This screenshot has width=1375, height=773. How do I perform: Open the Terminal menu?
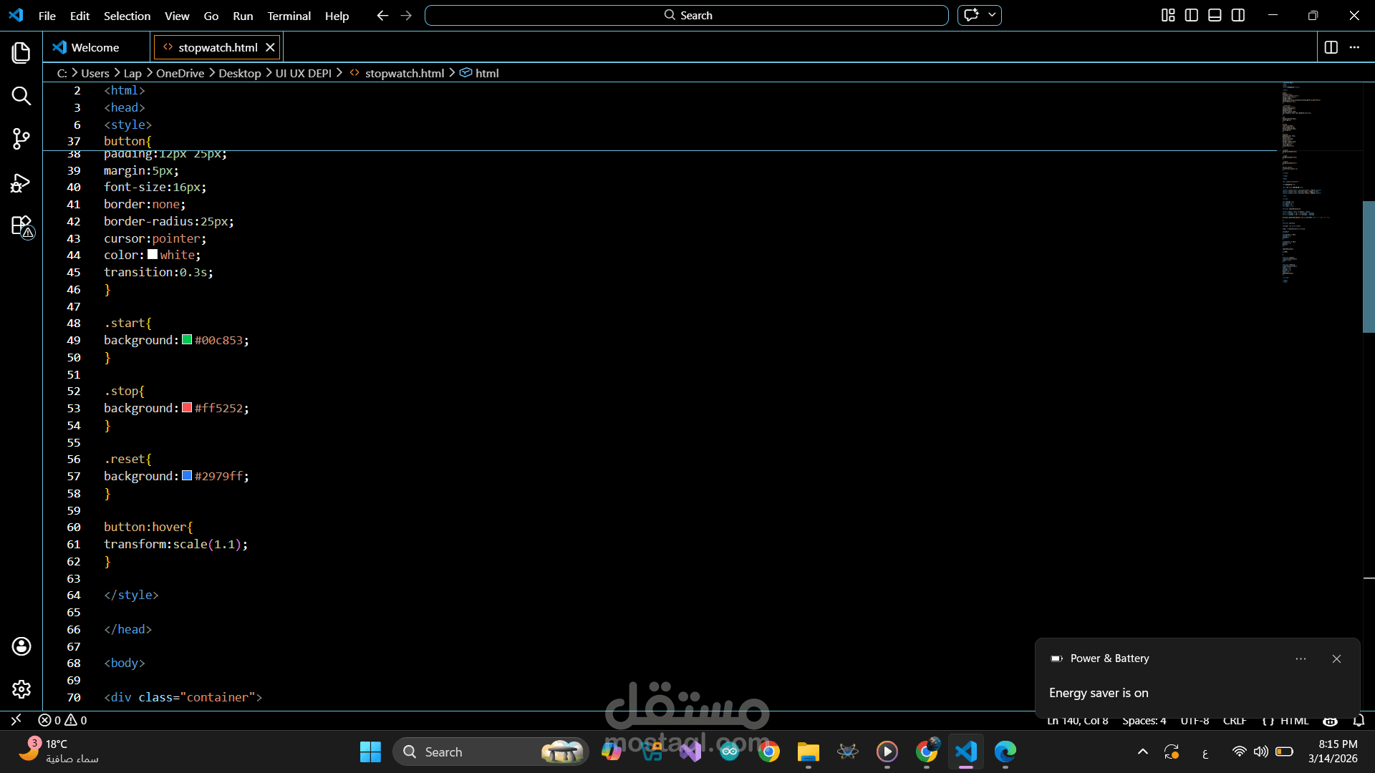(x=289, y=16)
